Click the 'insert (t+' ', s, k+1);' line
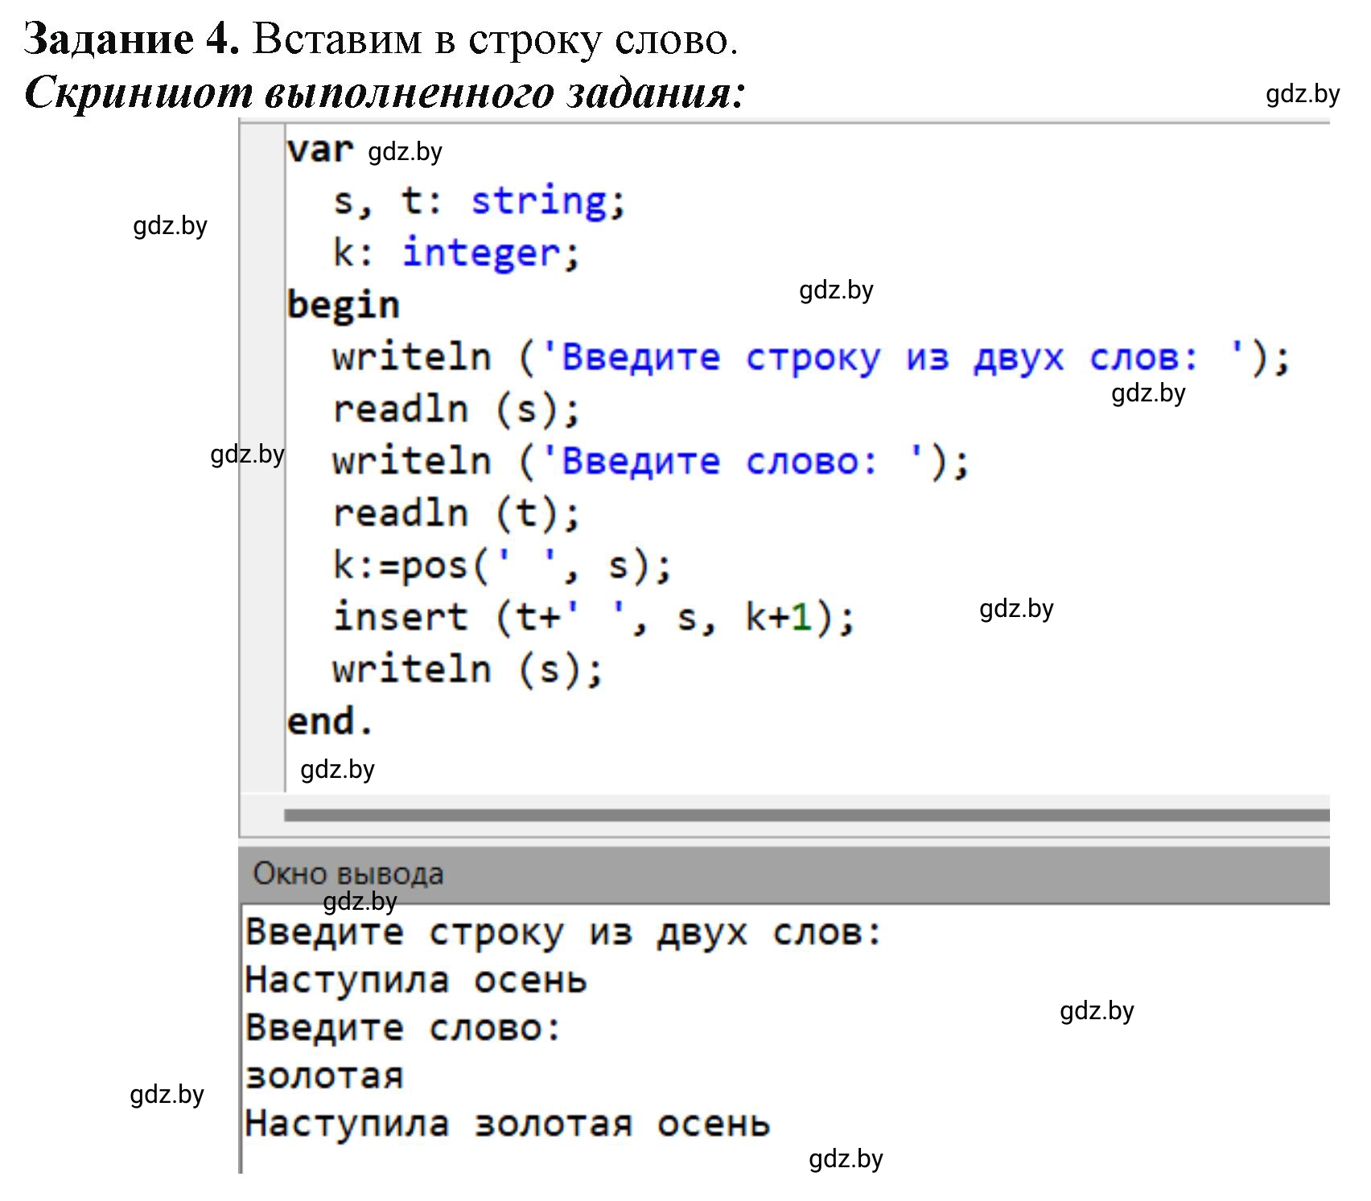 (x=594, y=618)
